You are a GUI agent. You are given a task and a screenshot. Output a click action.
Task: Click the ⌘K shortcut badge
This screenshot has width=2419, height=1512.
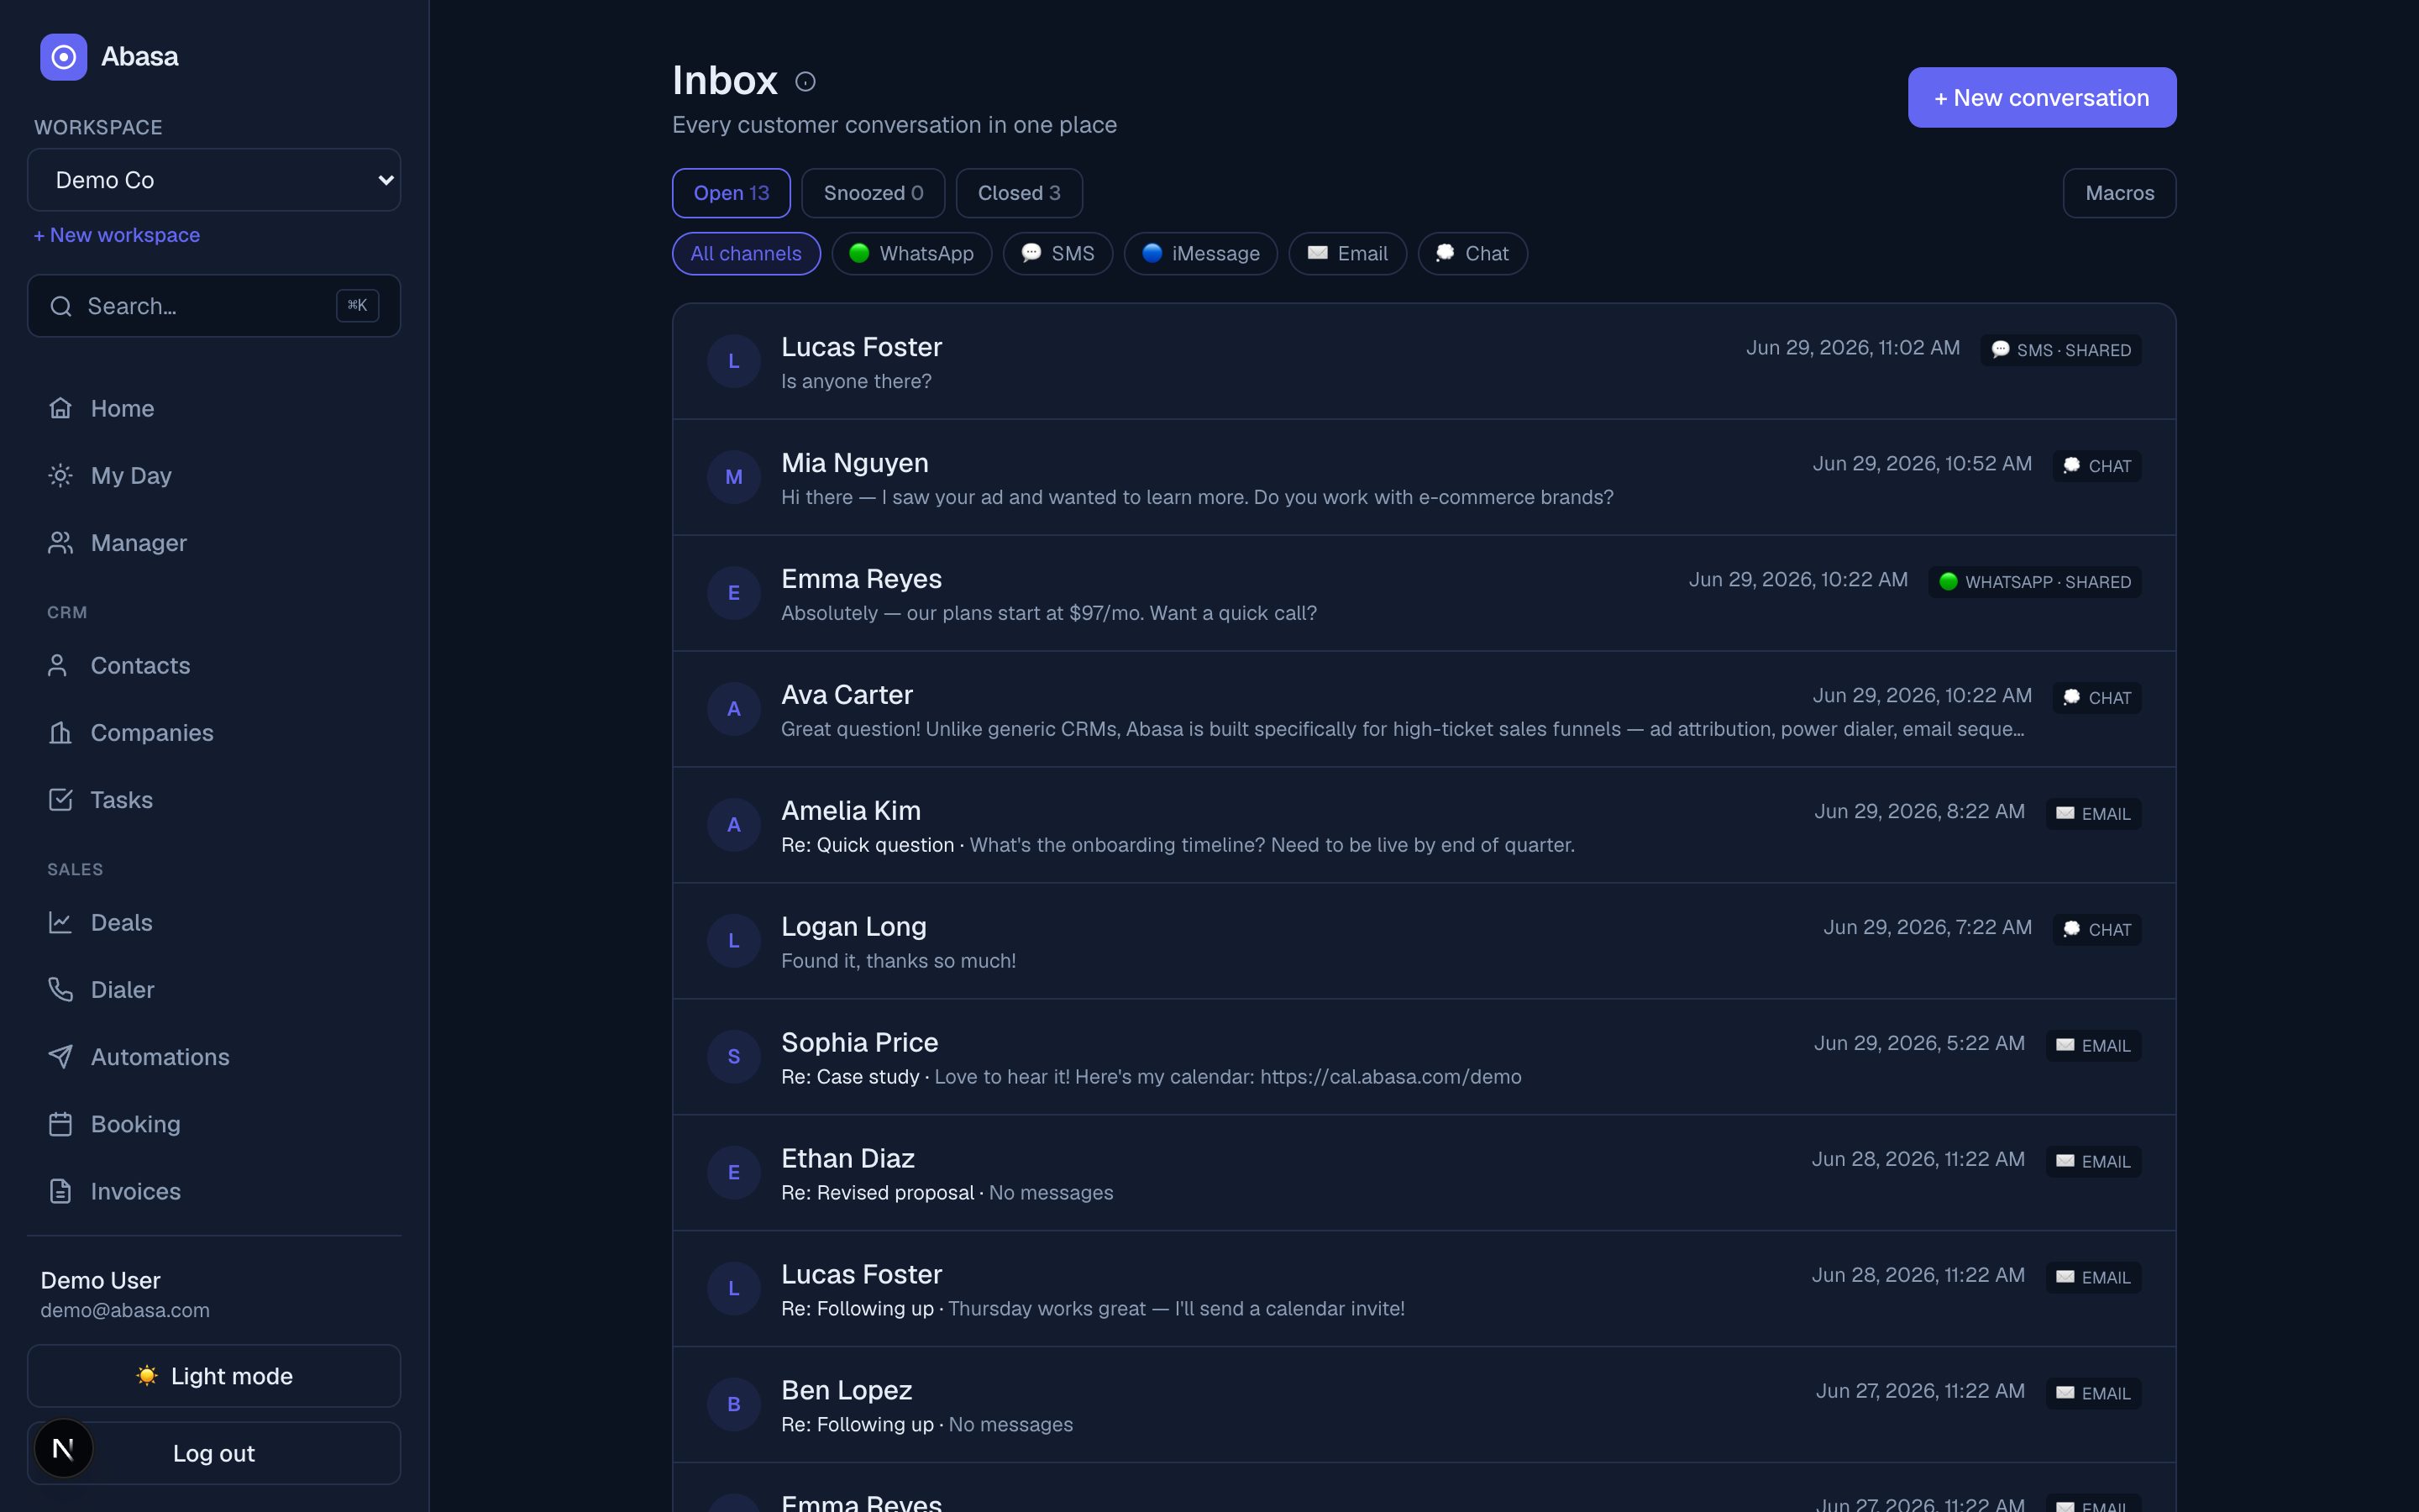pyautogui.click(x=357, y=306)
